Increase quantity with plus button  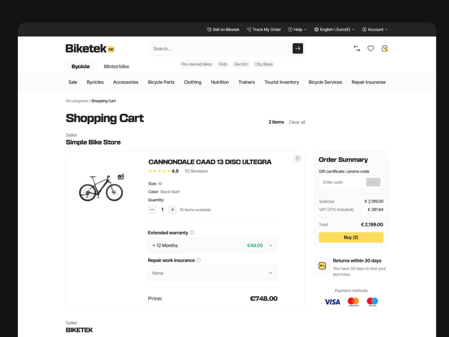(172, 209)
